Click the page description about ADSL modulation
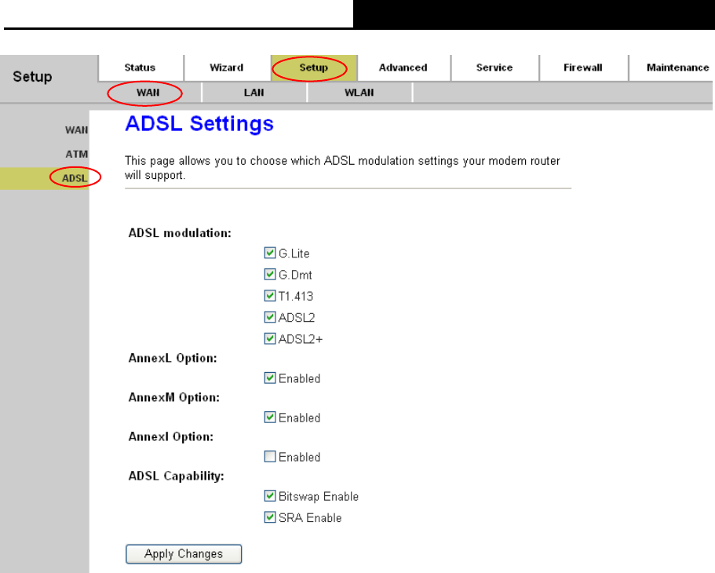 point(342,168)
